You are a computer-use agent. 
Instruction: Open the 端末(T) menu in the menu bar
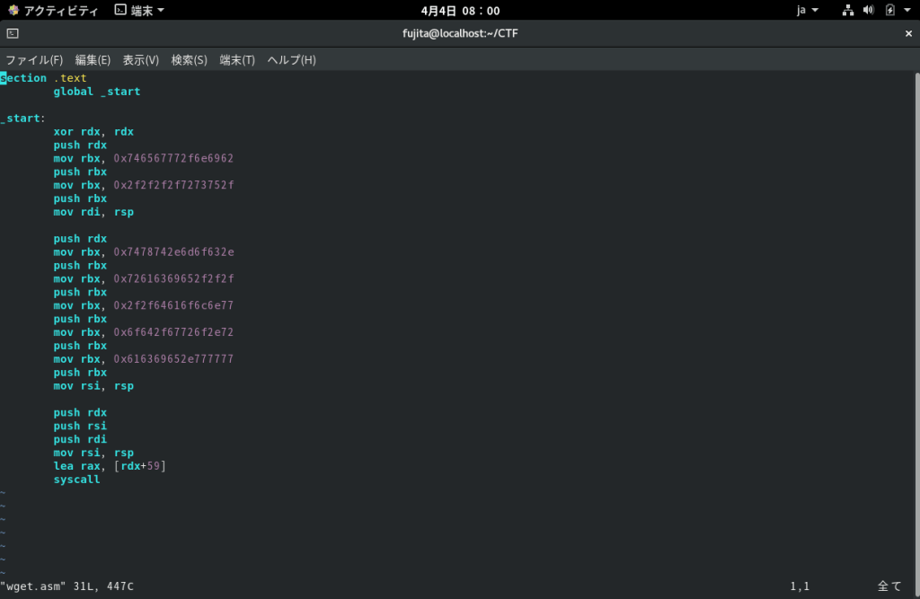237,60
